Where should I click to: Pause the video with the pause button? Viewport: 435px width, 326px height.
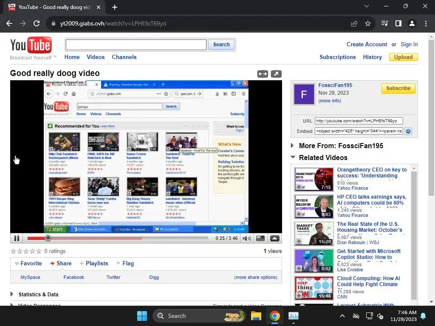(17, 239)
